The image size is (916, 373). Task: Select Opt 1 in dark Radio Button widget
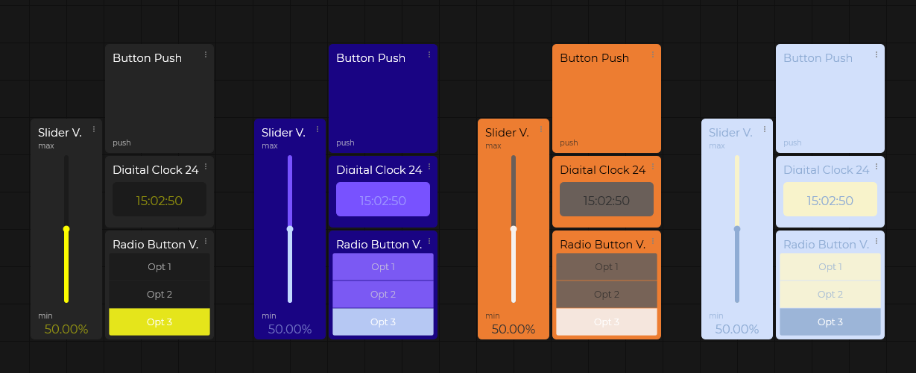click(159, 266)
